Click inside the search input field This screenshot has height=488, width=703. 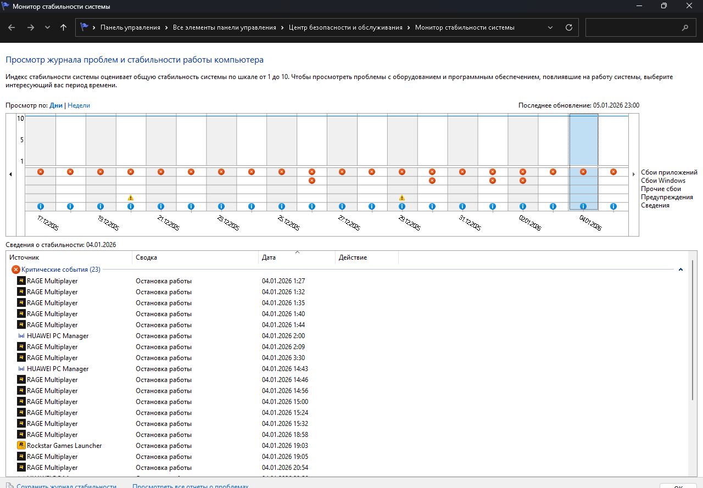click(x=632, y=27)
